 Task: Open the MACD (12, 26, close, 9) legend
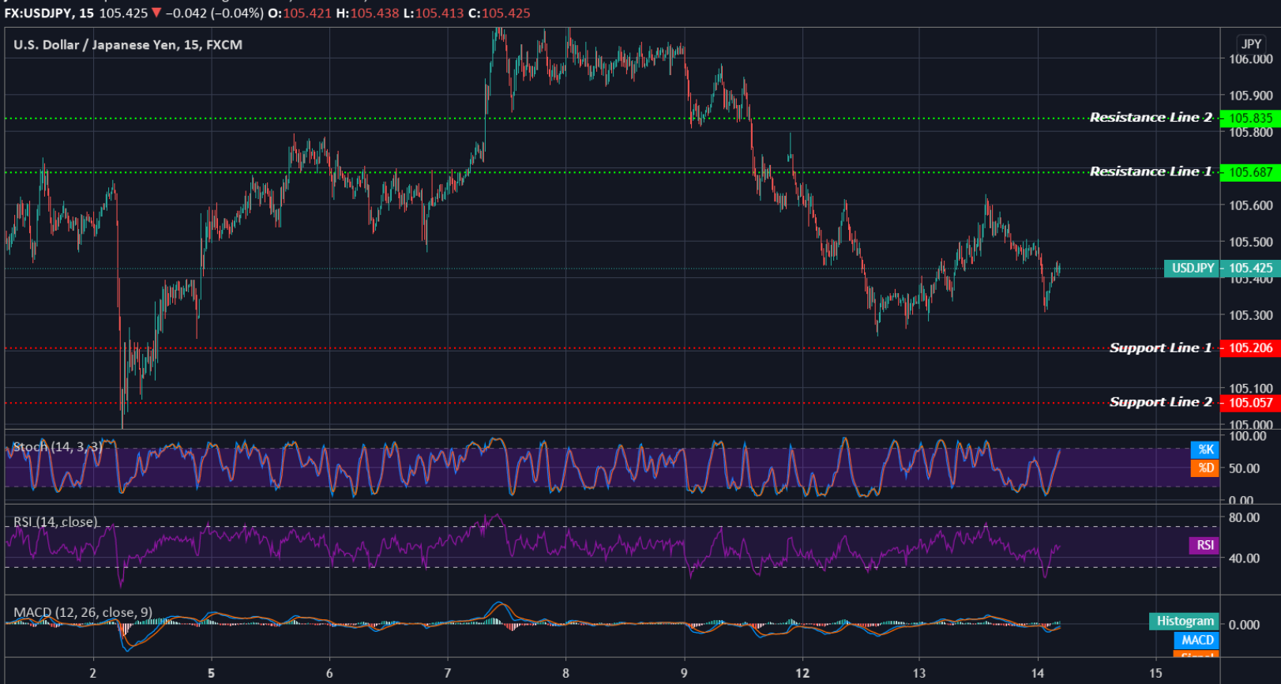pos(83,613)
